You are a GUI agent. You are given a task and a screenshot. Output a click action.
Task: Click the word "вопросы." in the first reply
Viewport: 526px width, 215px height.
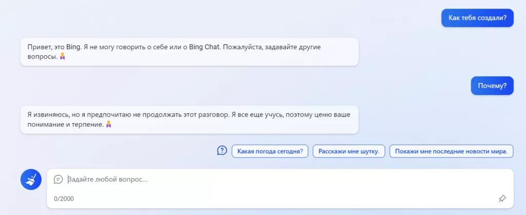coord(43,57)
